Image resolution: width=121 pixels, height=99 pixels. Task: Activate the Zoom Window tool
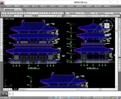(43, 13)
